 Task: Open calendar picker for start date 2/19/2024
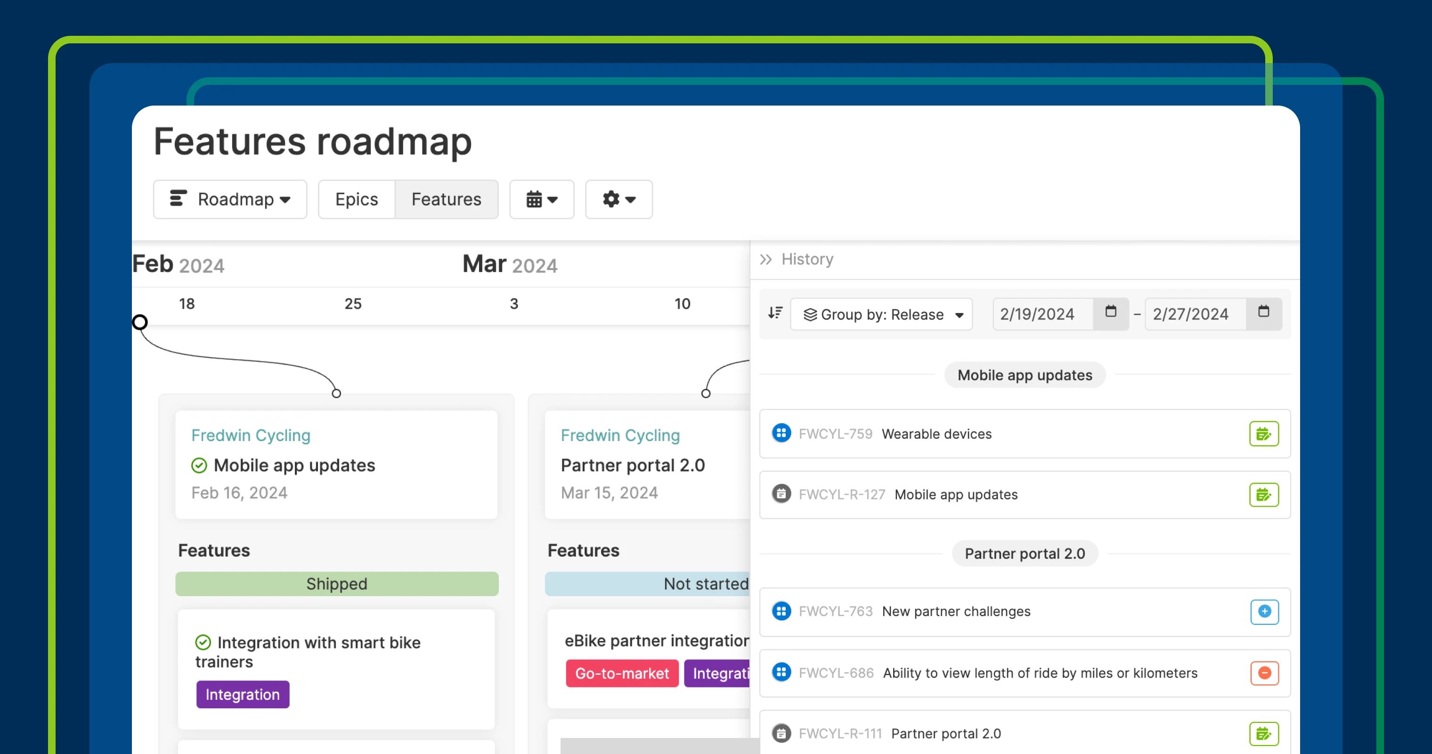click(x=1110, y=313)
